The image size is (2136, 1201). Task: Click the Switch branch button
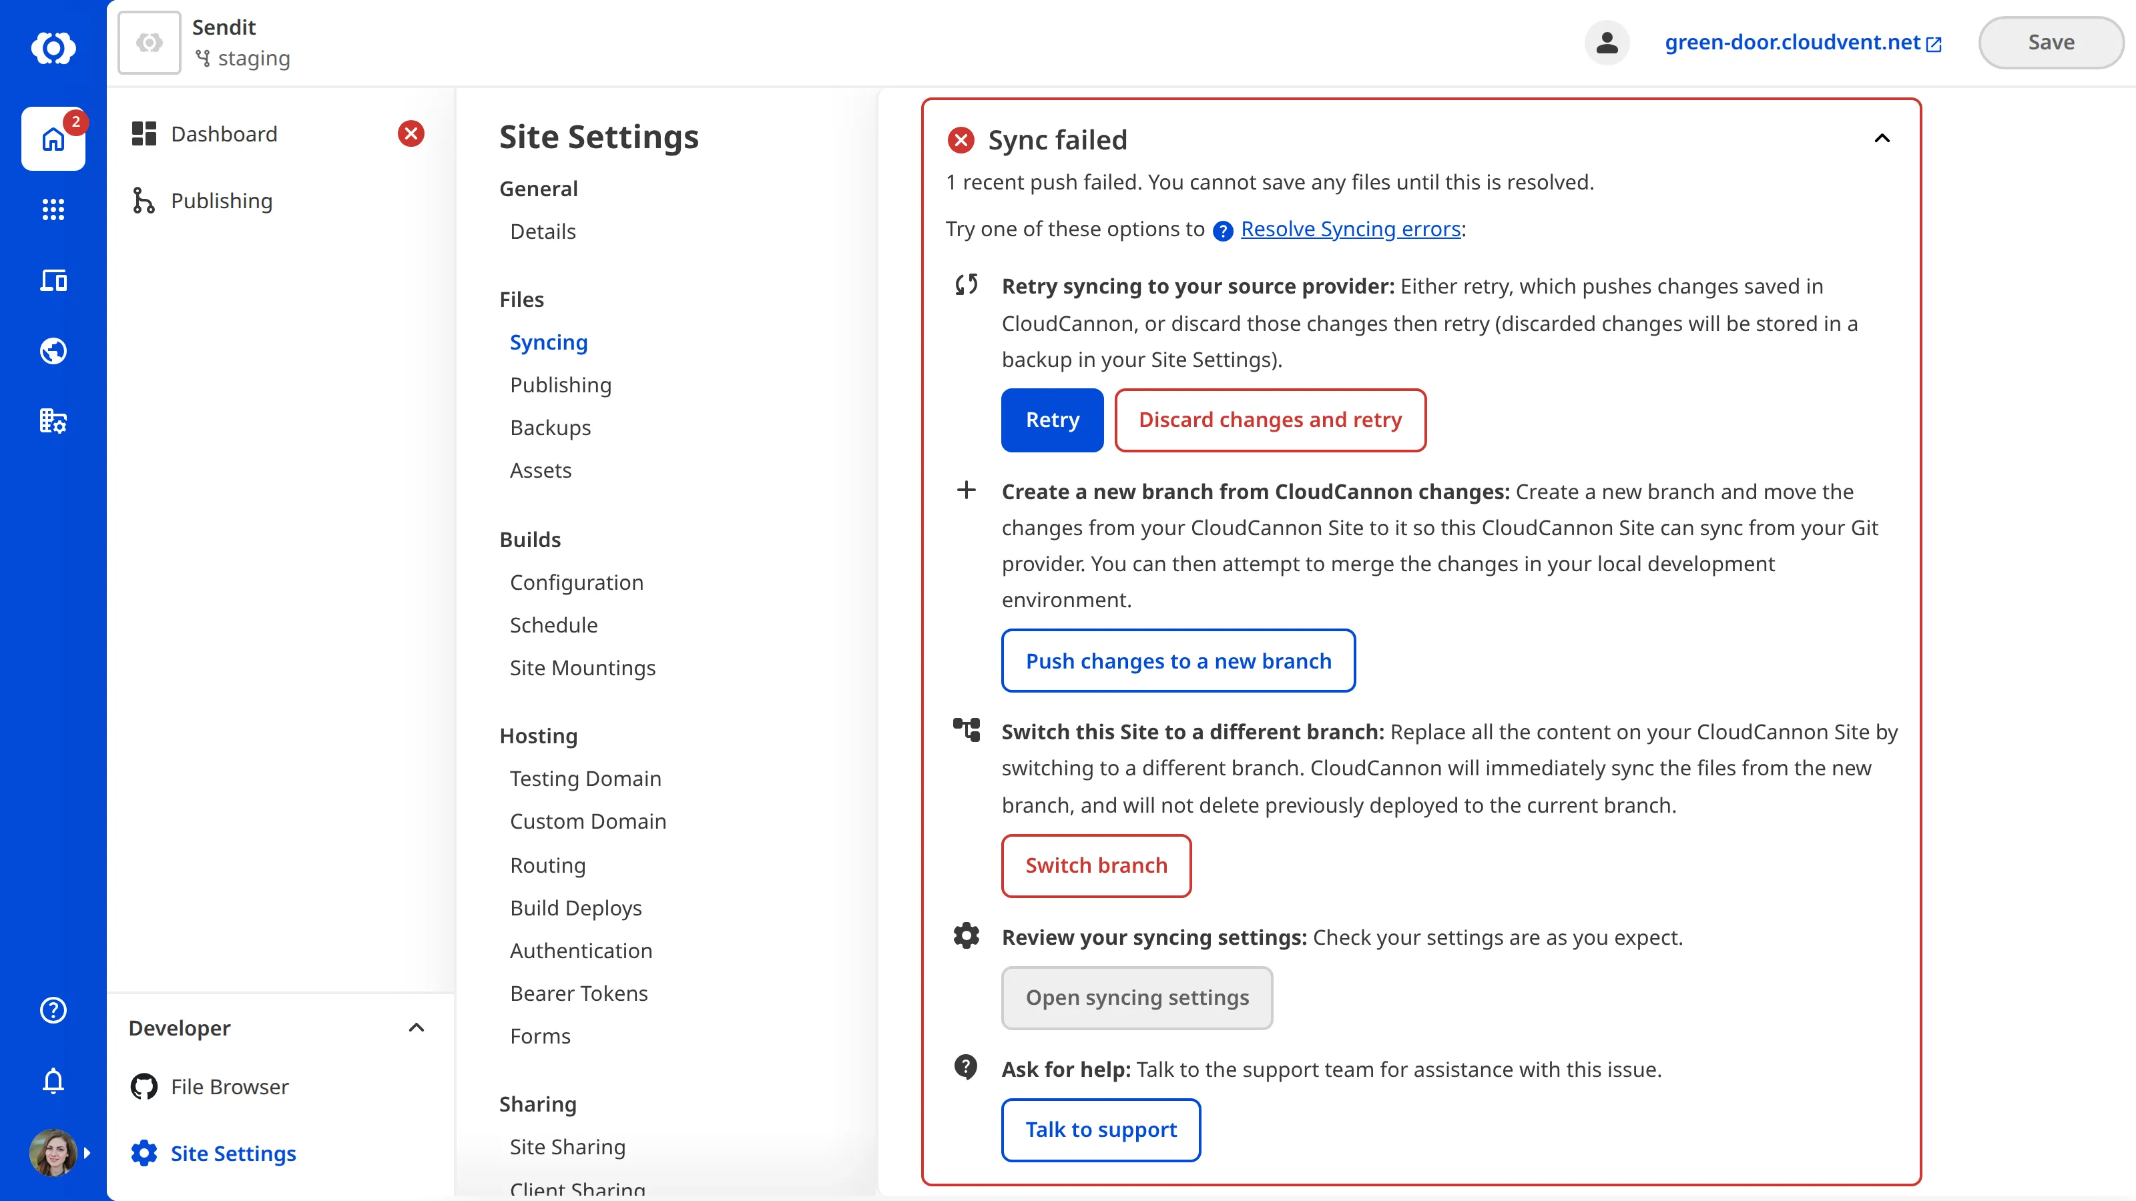(1096, 865)
